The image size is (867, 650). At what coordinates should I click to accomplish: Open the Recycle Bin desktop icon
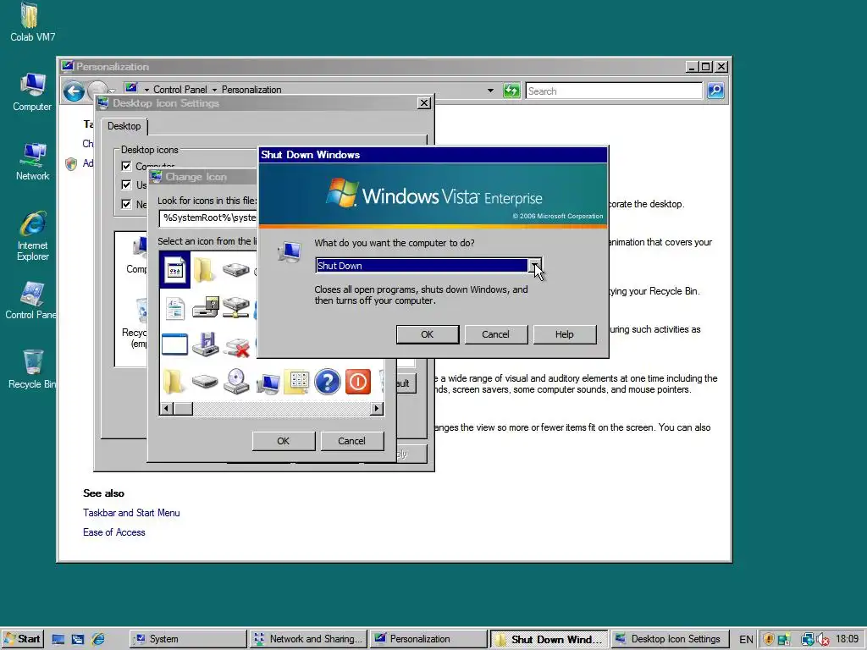point(32,369)
